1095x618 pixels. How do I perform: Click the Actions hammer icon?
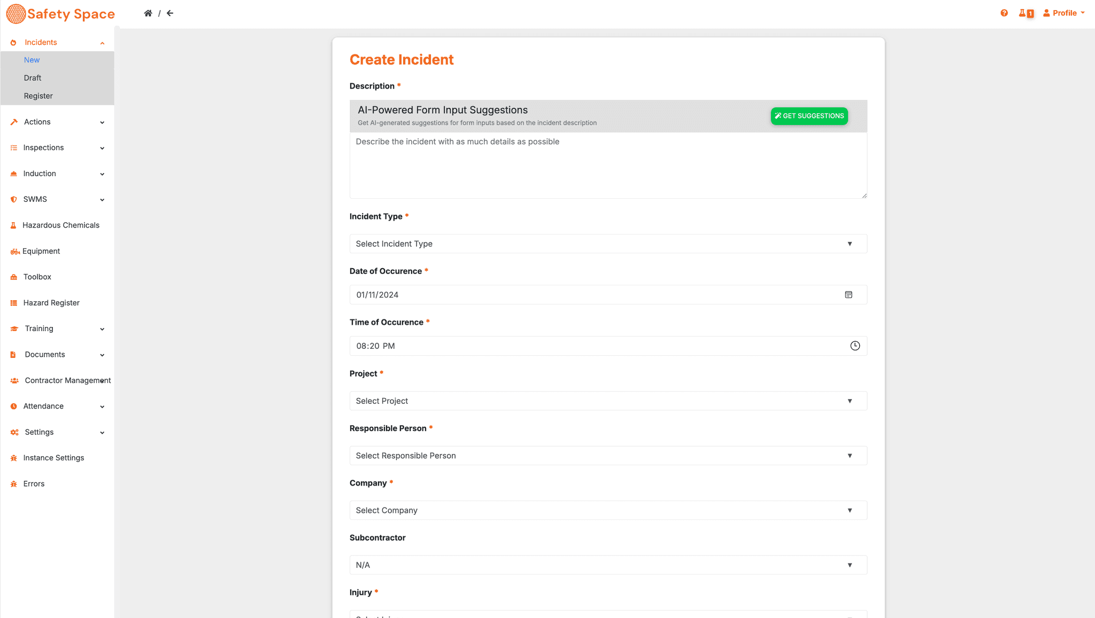(x=14, y=122)
